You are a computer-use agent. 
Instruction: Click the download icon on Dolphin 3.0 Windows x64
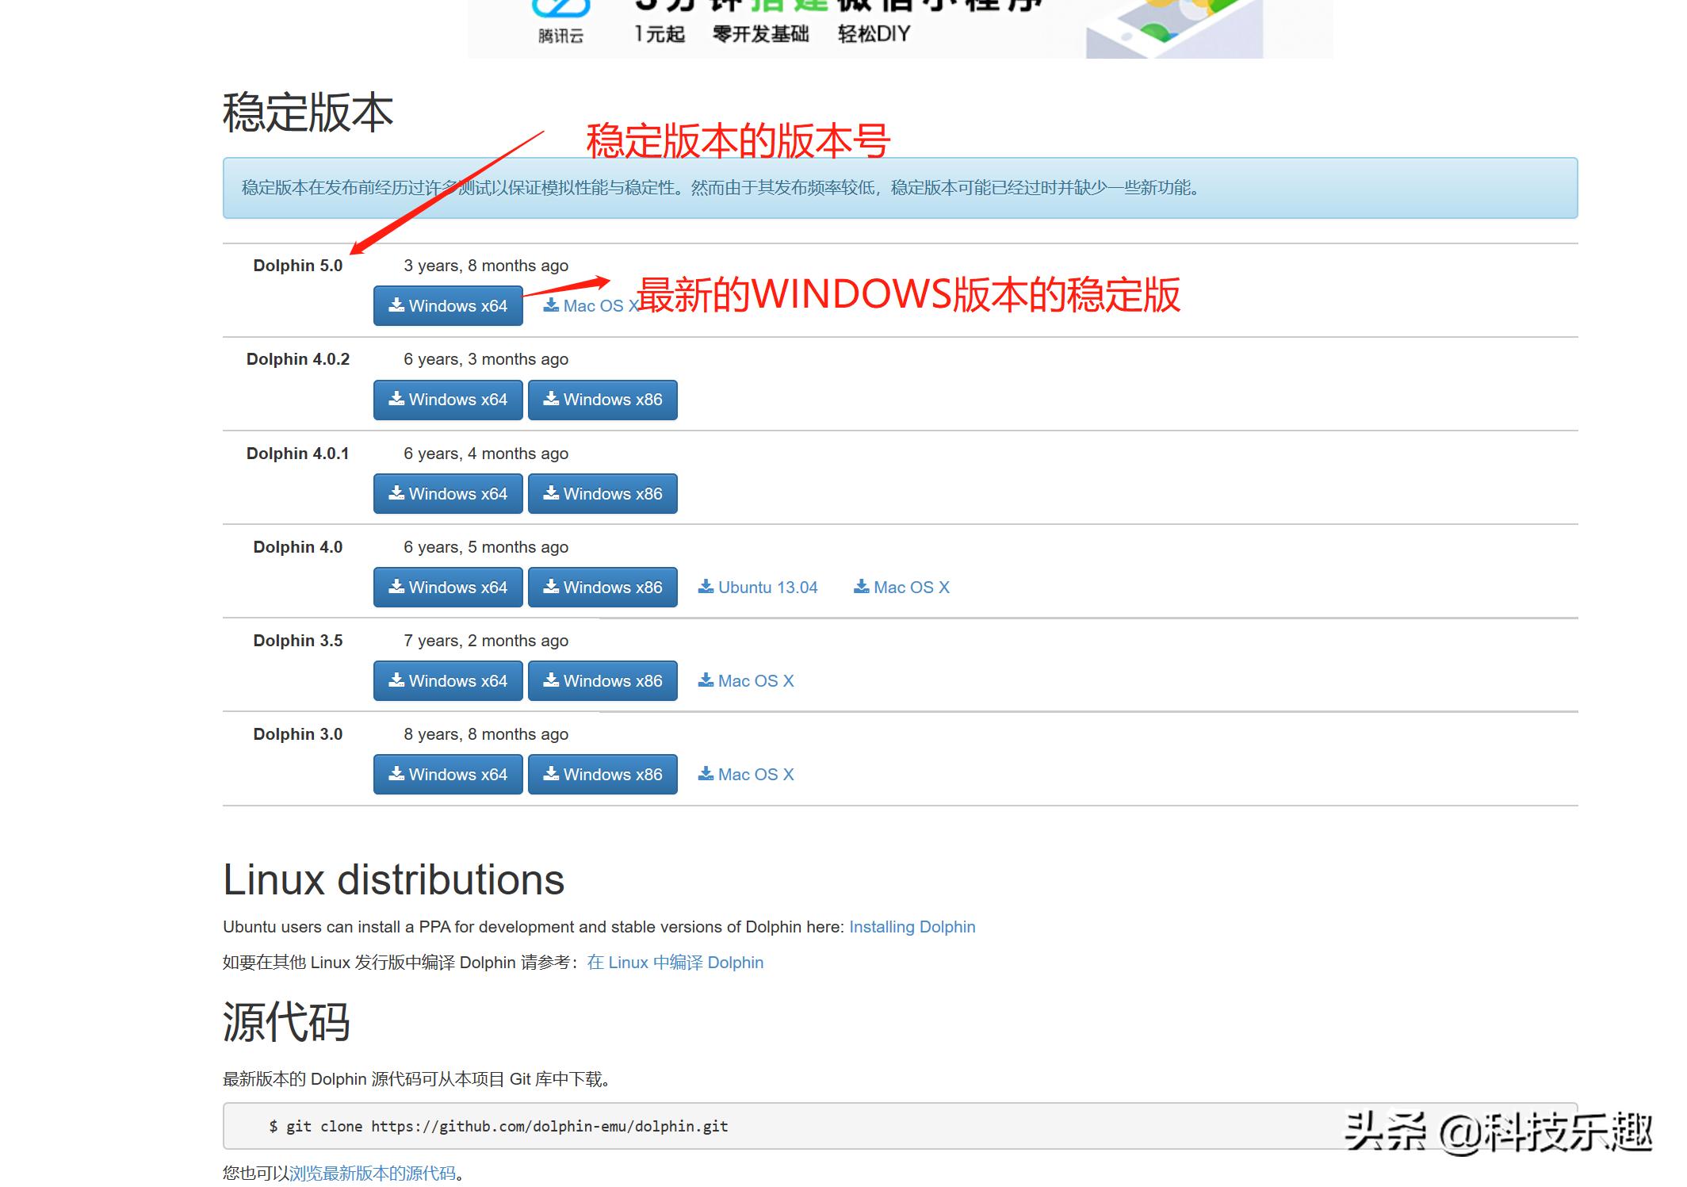pyautogui.click(x=396, y=774)
